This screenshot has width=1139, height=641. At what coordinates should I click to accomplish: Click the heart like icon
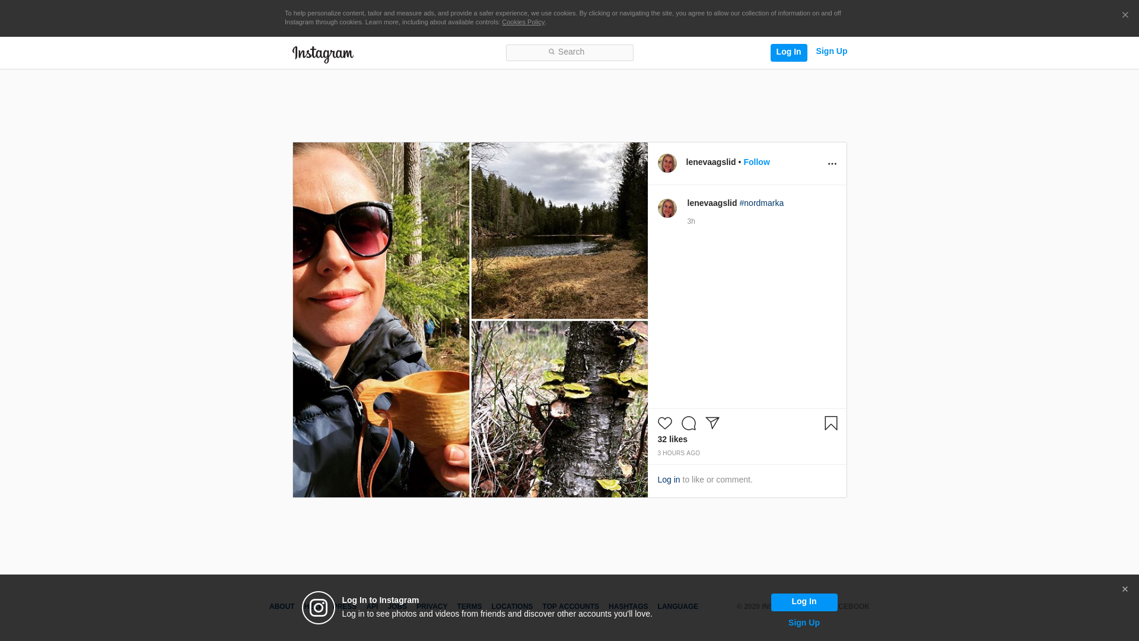point(664,423)
